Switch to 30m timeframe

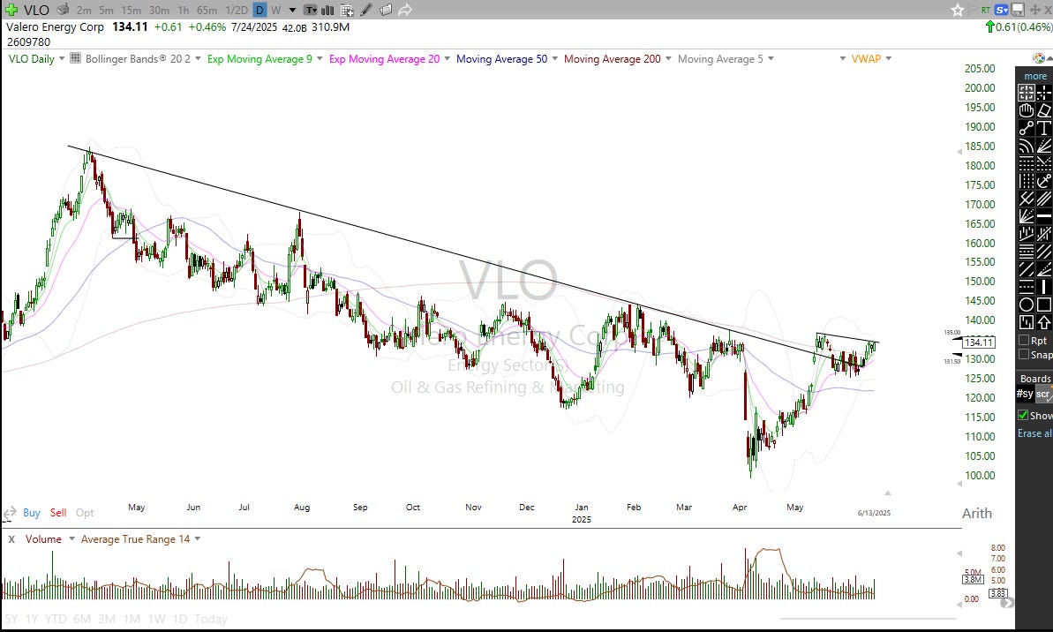[159, 10]
